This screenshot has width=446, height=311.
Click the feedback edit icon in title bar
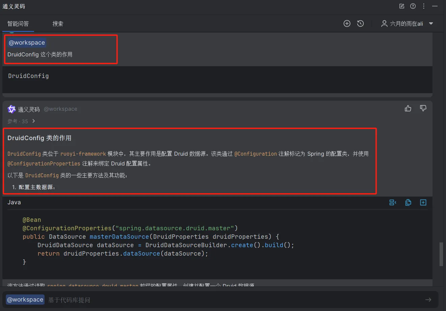pyautogui.click(x=401, y=6)
